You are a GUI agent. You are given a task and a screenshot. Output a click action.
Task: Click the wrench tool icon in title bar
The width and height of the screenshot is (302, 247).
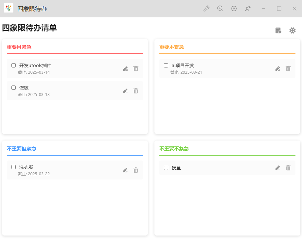click(206, 9)
